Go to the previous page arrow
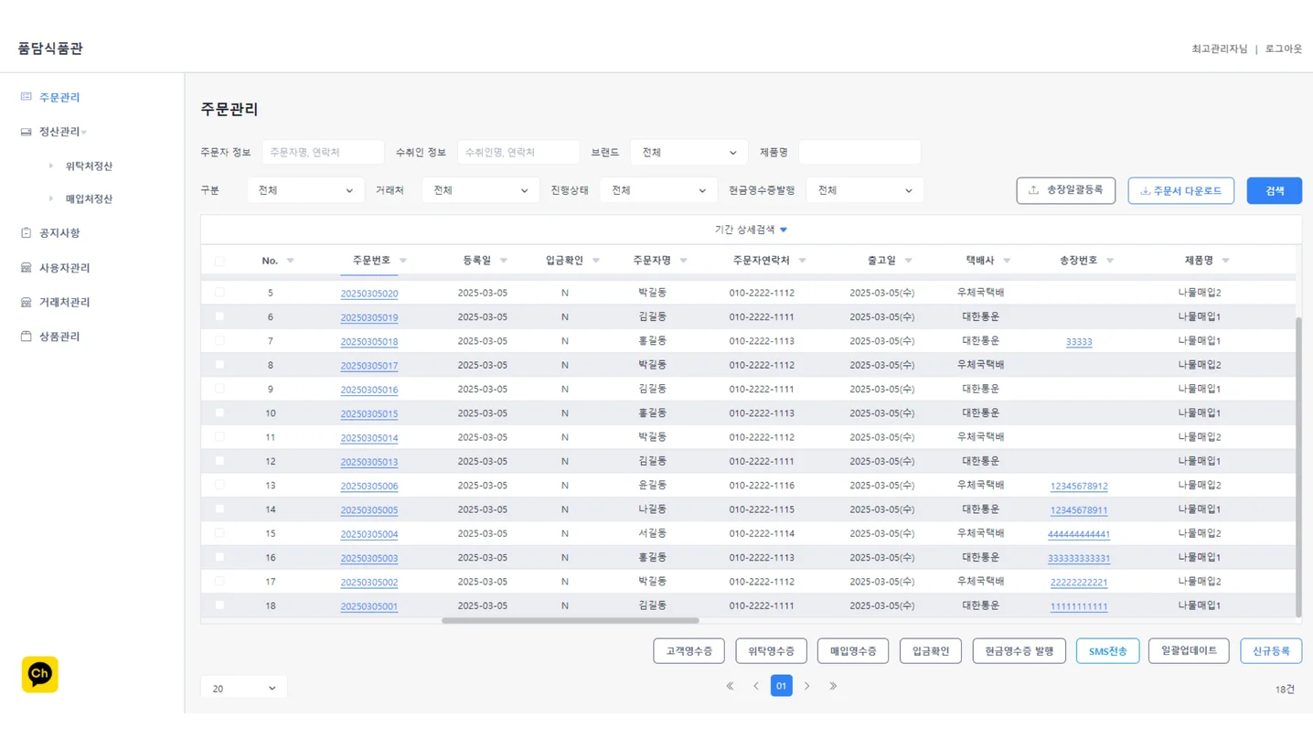Viewport: 1313px width, 739px height. coord(756,686)
